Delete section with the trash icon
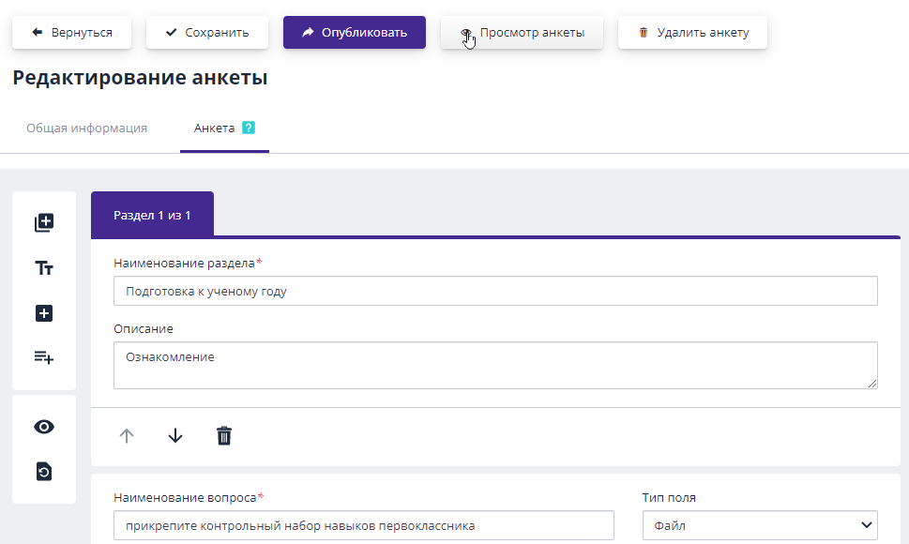 (x=224, y=435)
